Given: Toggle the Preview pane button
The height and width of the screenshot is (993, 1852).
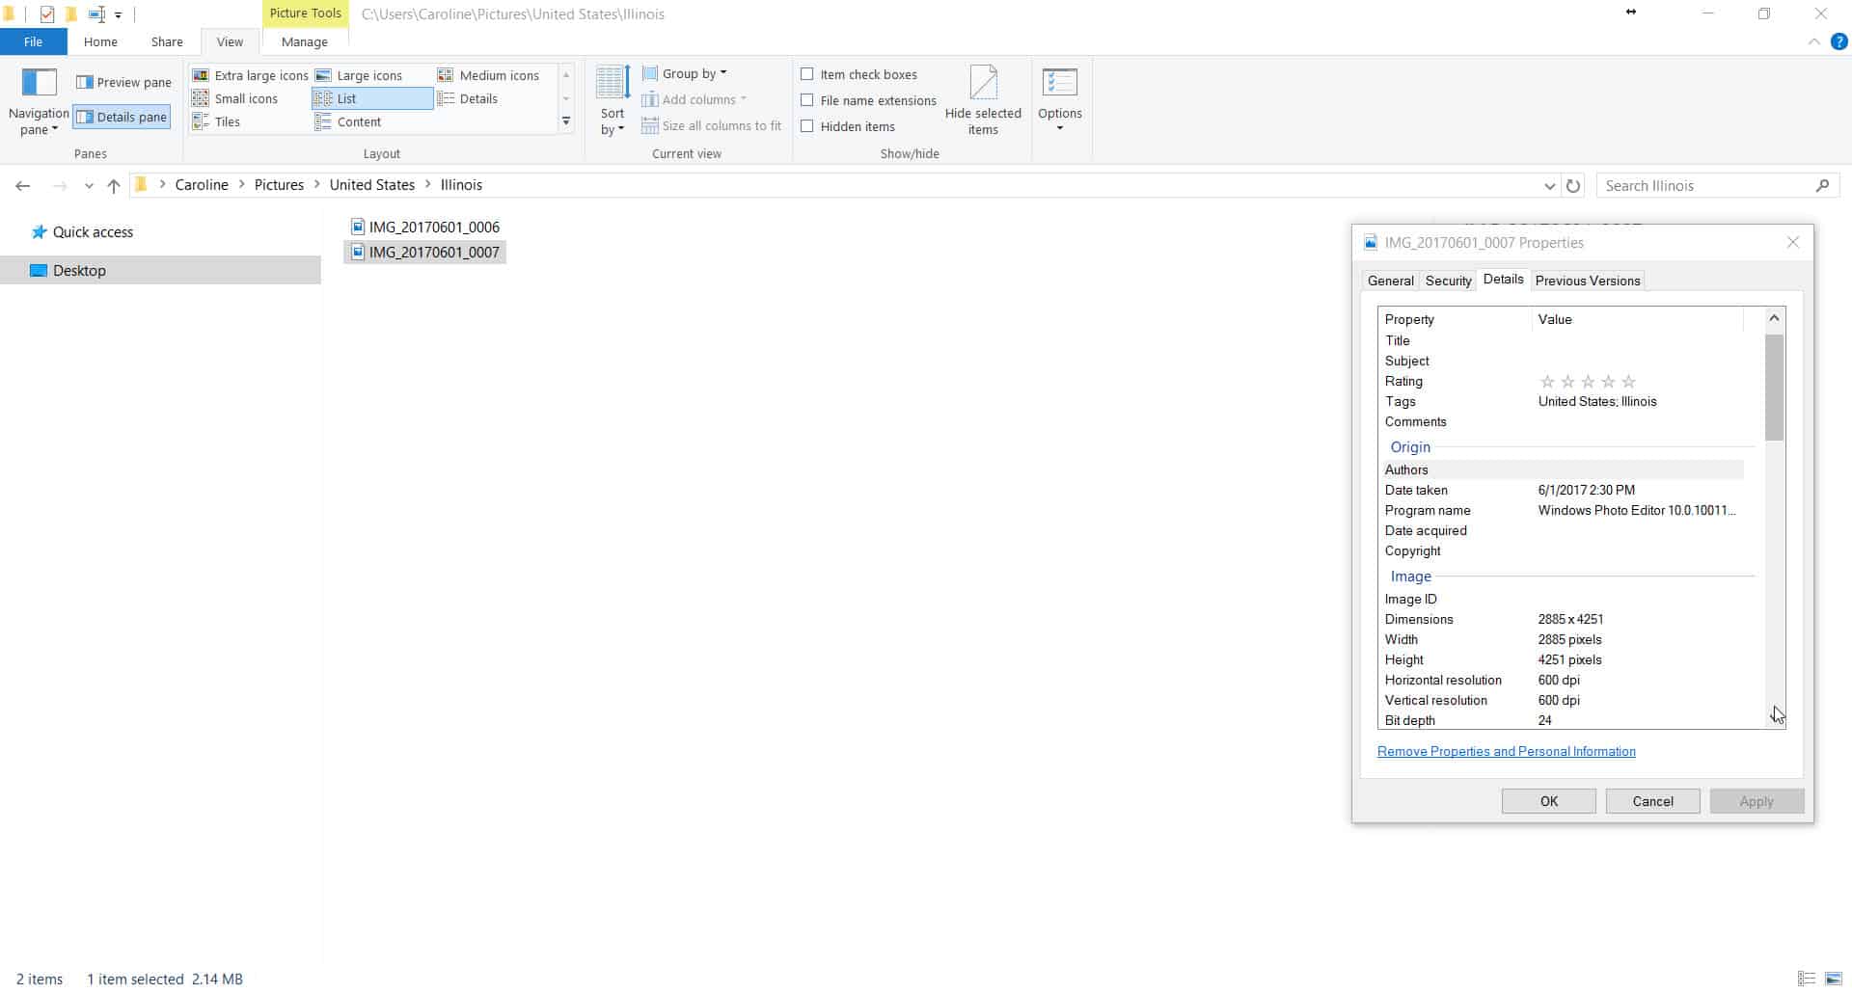Looking at the screenshot, I should pyautogui.click(x=123, y=82).
